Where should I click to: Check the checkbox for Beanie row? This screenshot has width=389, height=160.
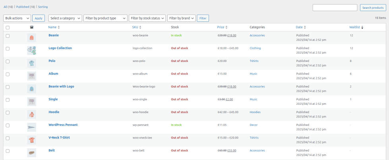(8, 36)
